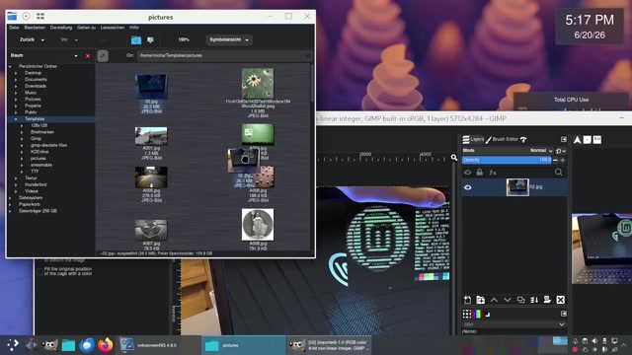Image resolution: width=632 pixels, height=355 pixels.
Task: Toggle the visibility header eye above layers
Action: coord(467,173)
